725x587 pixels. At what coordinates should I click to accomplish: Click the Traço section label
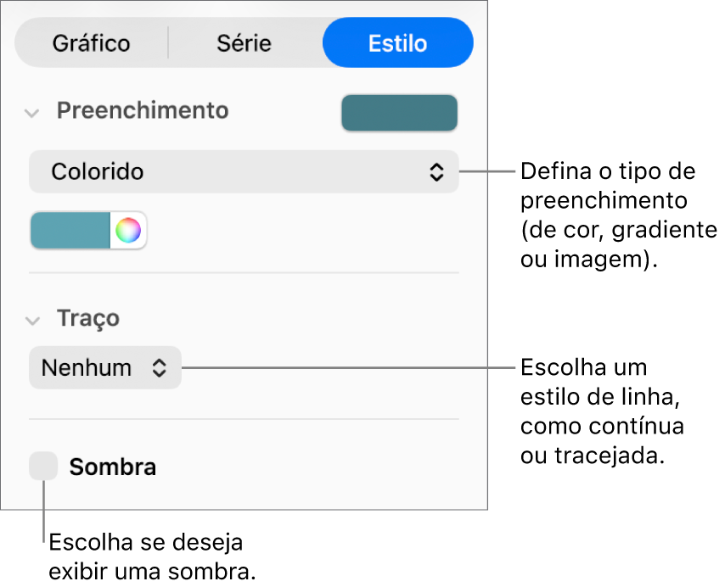tap(87, 319)
